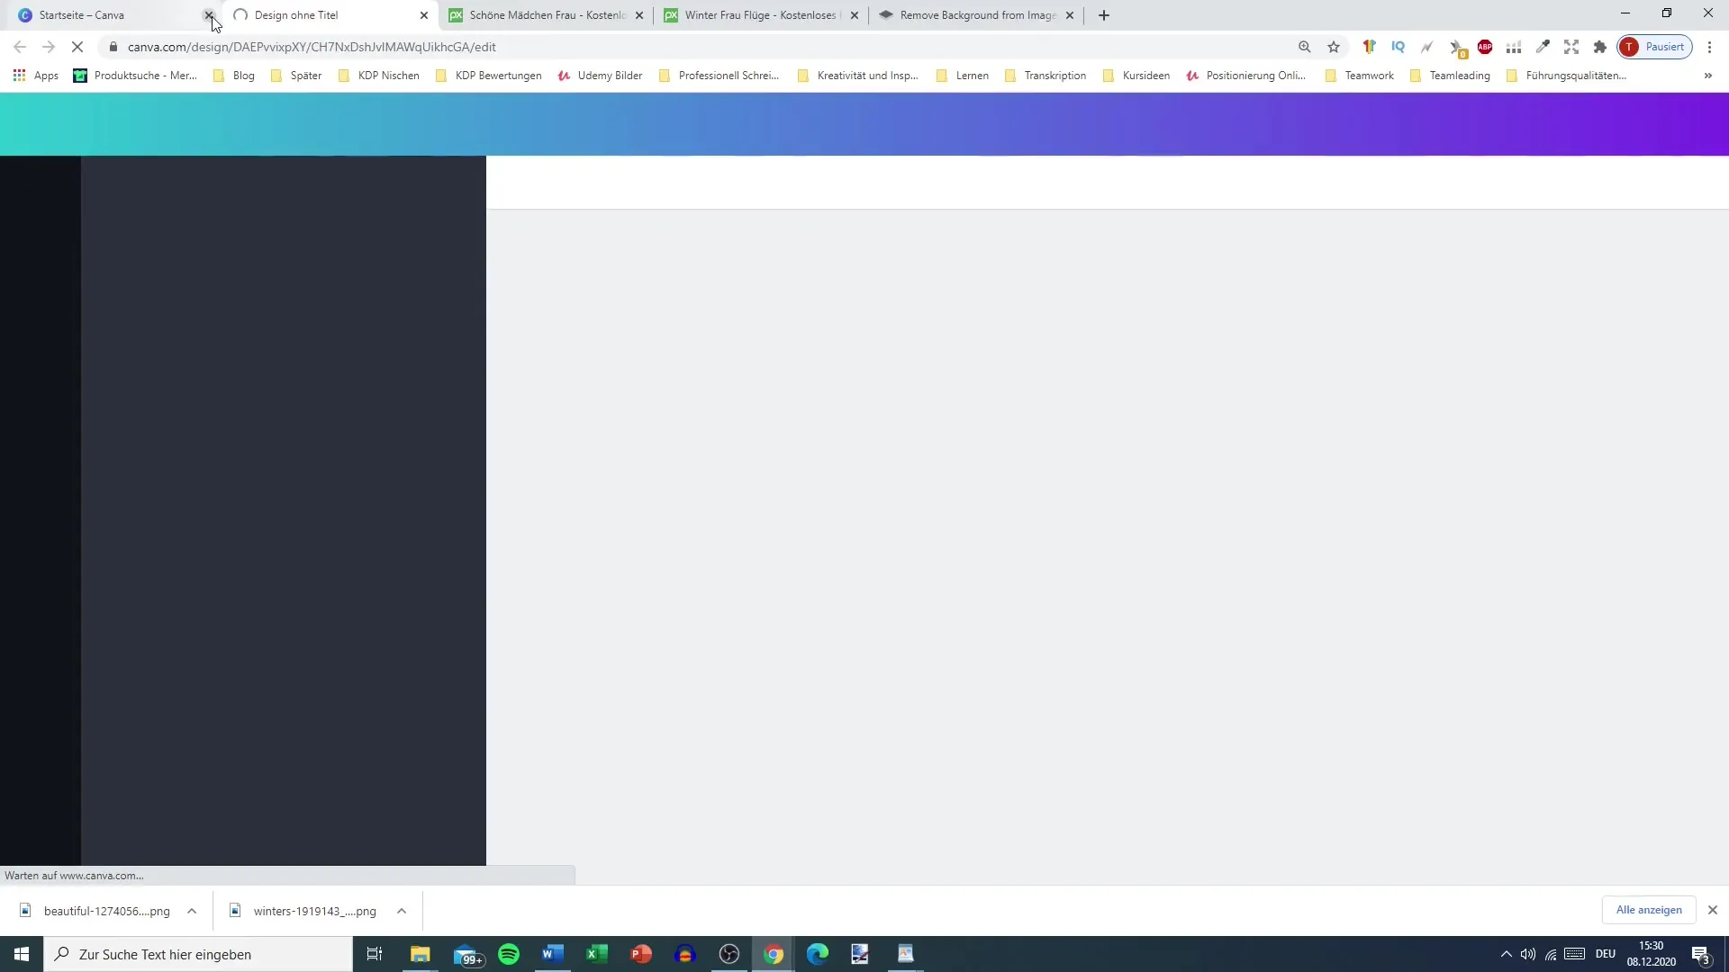Switch to the Startseite – Canva tab
Image resolution: width=1729 pixels, height=972 pixels.
pyautogui.click(x=108, y=15)
